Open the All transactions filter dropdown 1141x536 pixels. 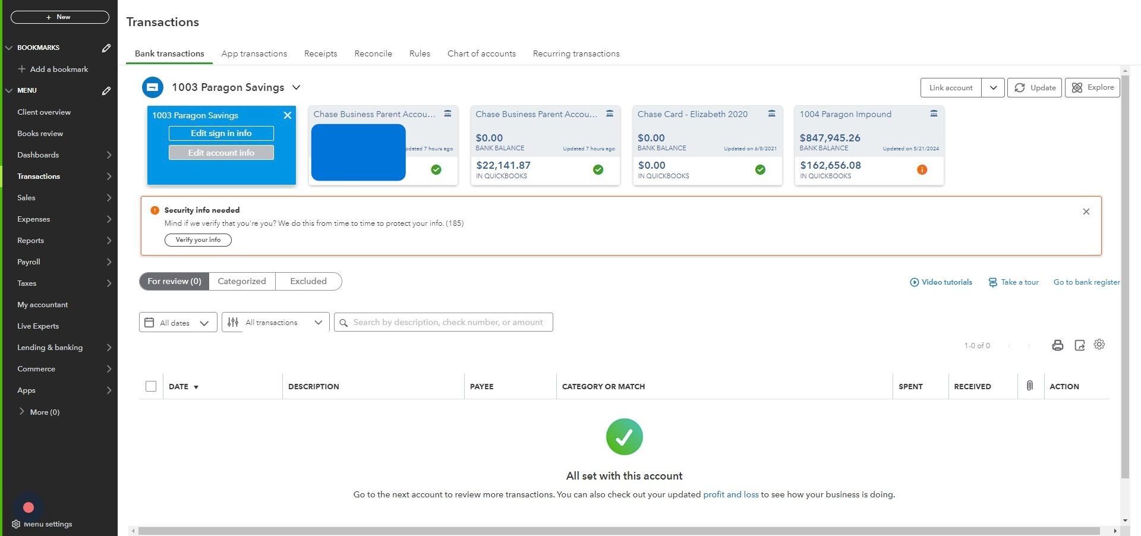click(276, 322)
